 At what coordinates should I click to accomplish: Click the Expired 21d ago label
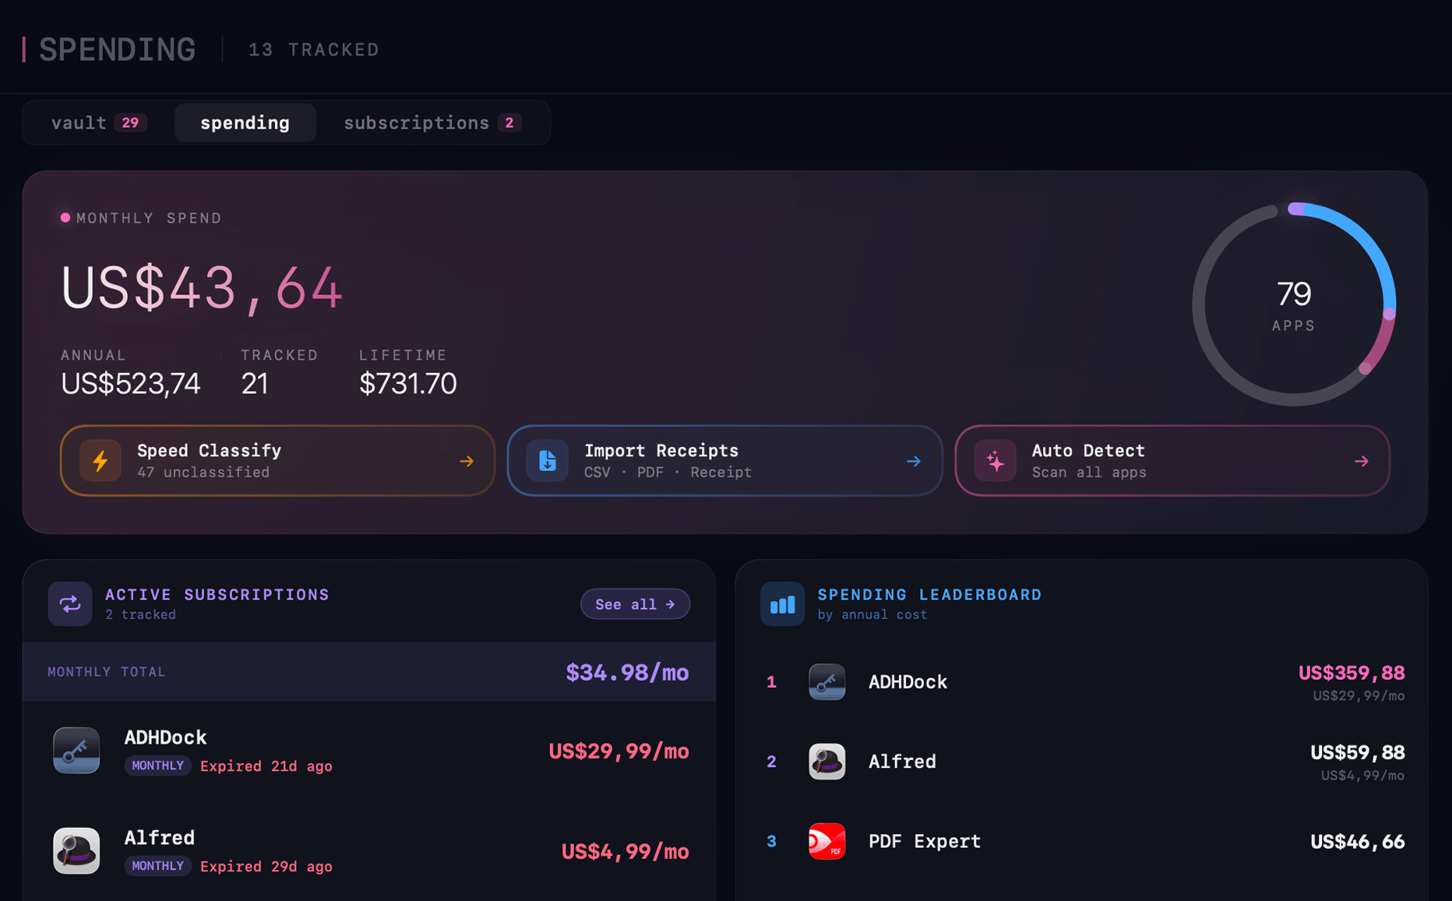click(266, 766)
